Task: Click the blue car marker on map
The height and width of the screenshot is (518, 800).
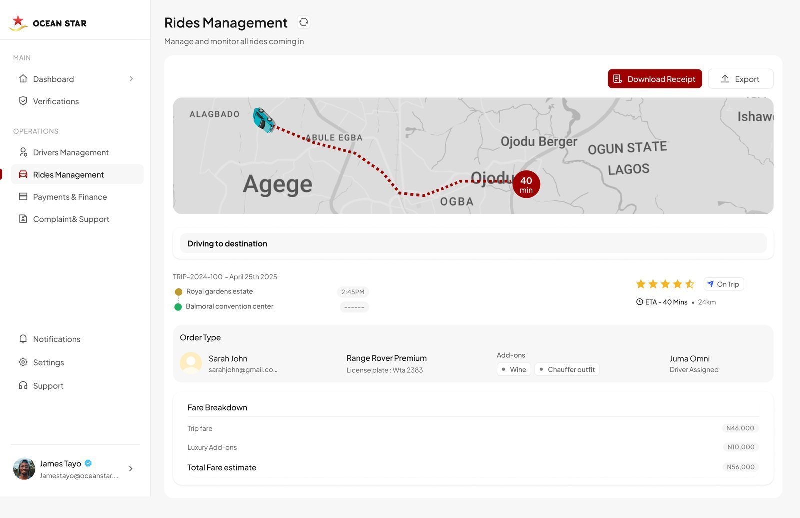Action: [x=263, y=120]
